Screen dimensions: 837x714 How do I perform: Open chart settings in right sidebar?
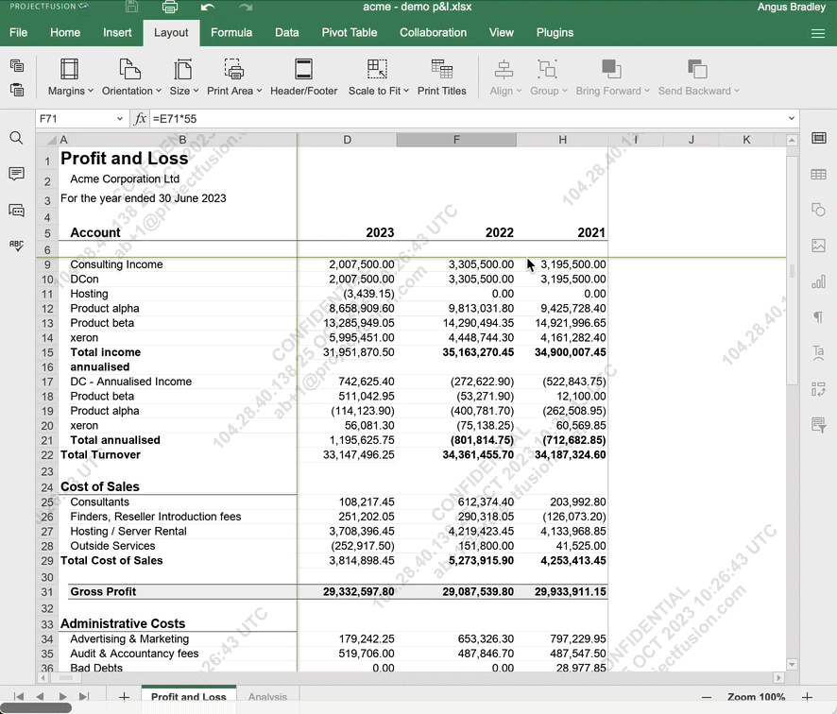[818, 281]
